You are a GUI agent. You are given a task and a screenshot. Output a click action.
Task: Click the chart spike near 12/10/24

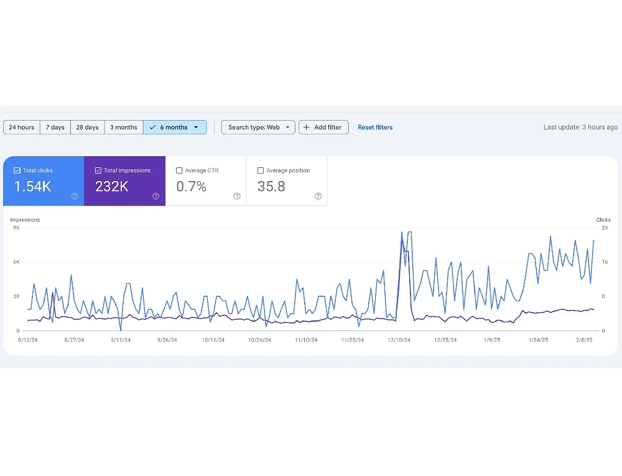pos(402,234)
